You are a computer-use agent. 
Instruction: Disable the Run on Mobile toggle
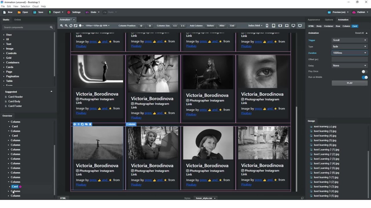click(x=364, y=77)
